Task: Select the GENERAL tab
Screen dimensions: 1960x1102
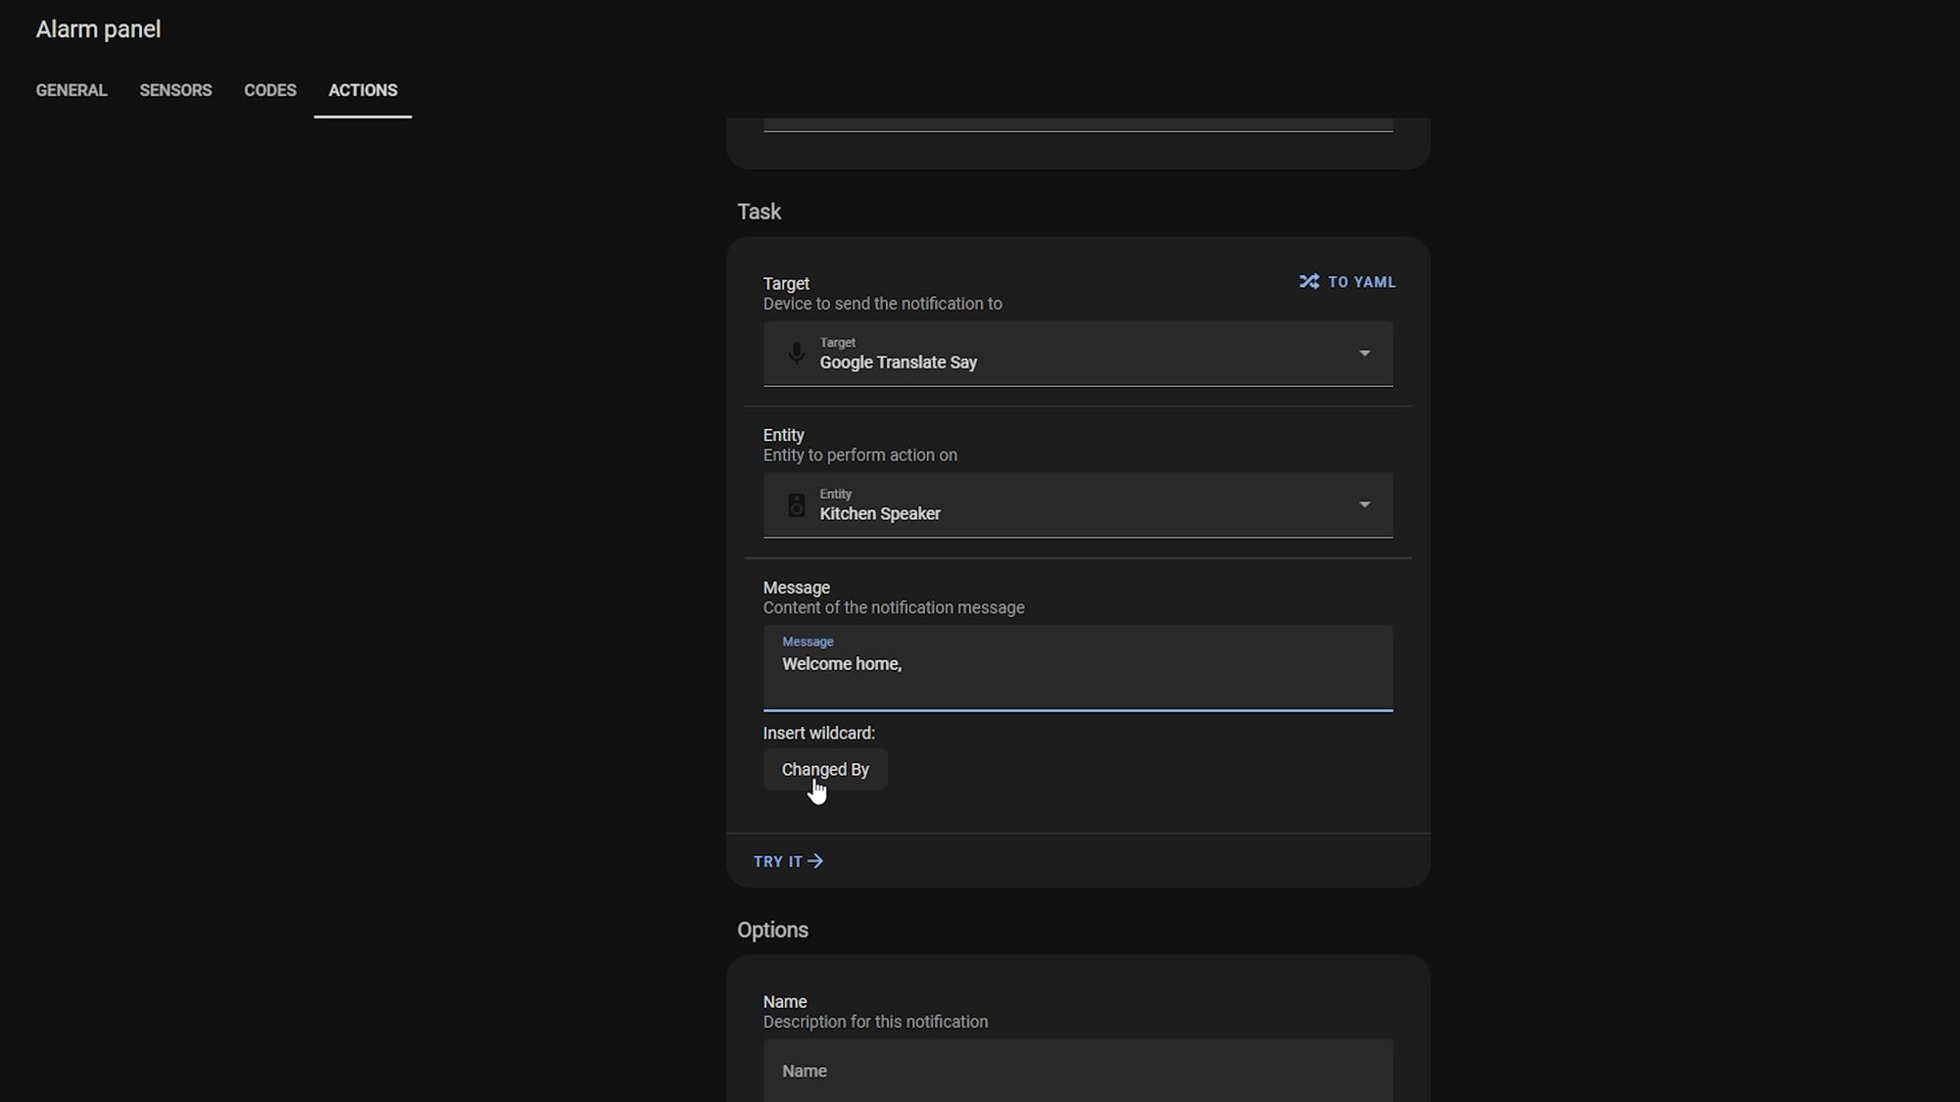Action: pos(70,90)
